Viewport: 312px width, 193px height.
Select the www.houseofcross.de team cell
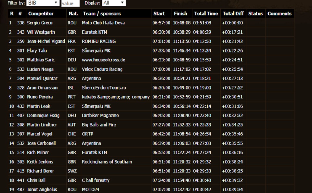coord(103,60)
